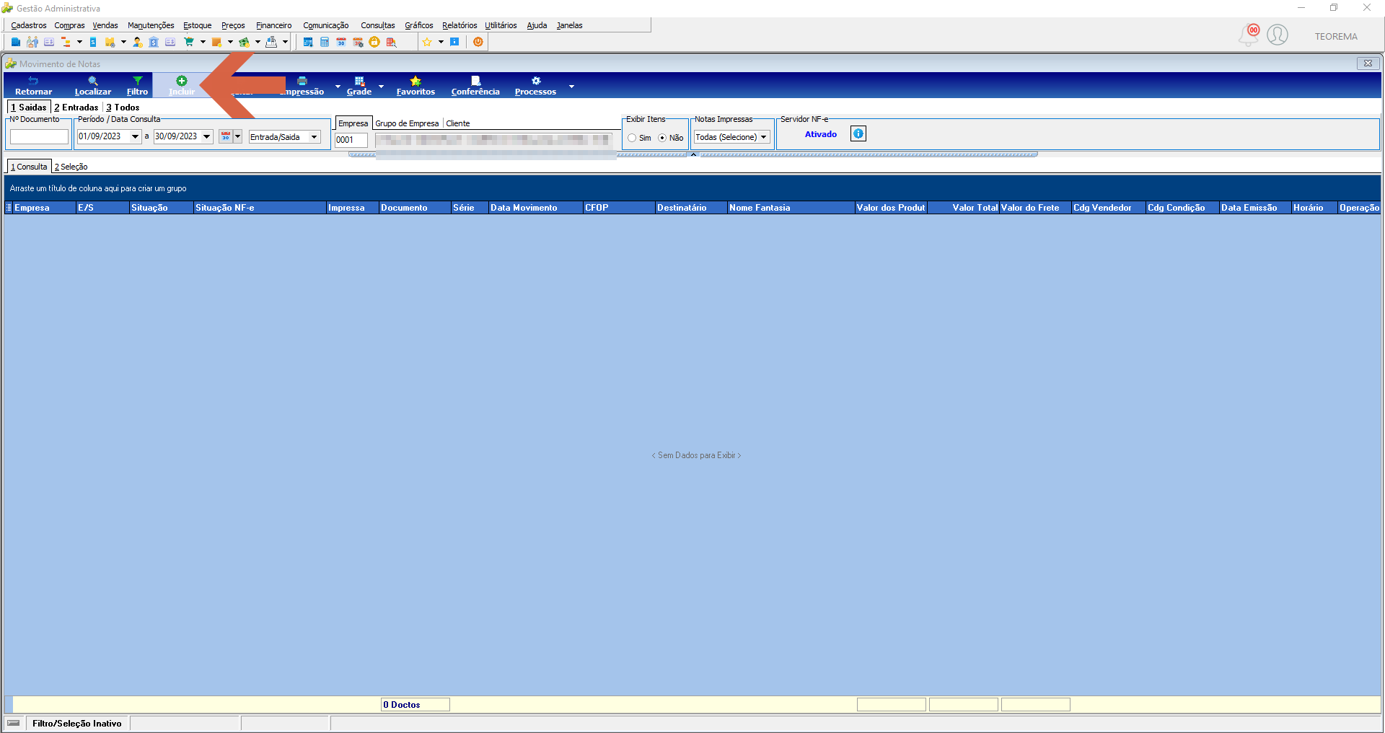Collapse the filter panel splitter arrow
The height and width of the screenshot is (733, 1385).
(x=693, y=154)
